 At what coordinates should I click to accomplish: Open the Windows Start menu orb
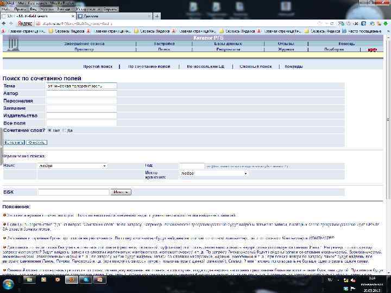[x=8, y=284]
